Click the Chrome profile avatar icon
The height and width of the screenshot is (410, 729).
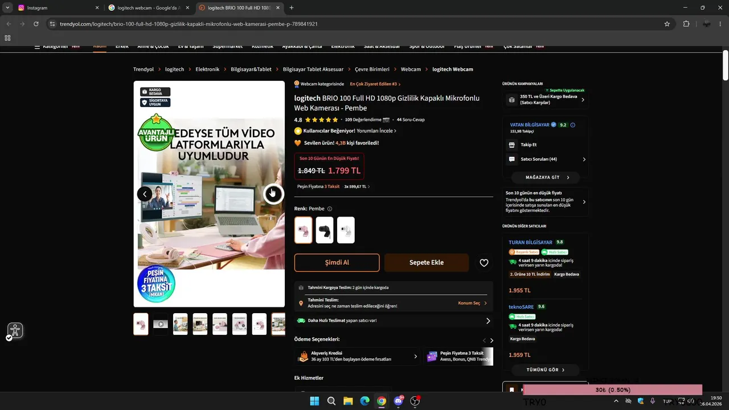707,24
